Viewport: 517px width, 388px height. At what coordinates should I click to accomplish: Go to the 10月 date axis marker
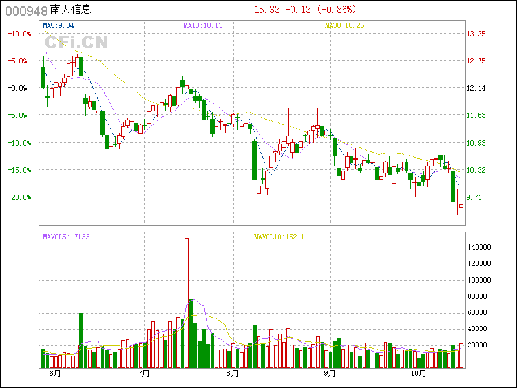(421, 374)
